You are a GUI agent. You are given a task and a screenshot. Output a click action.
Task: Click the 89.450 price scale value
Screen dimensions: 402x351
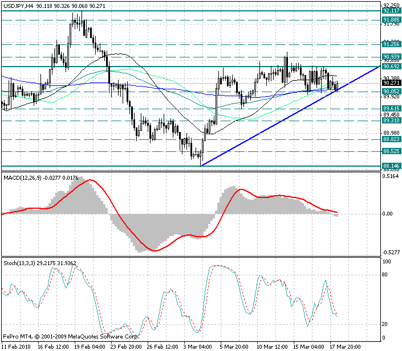pos(391,115)
